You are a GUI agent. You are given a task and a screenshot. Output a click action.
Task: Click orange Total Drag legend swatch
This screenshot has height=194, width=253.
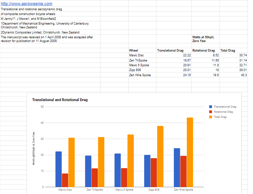click(x=210, y=117)
